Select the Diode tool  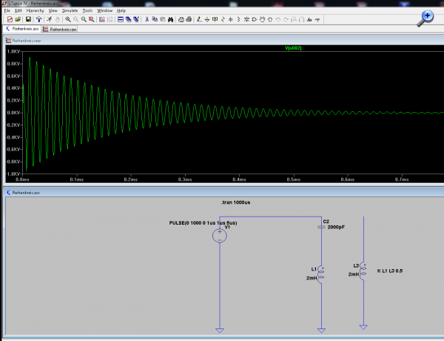click(x=246, y=19)
